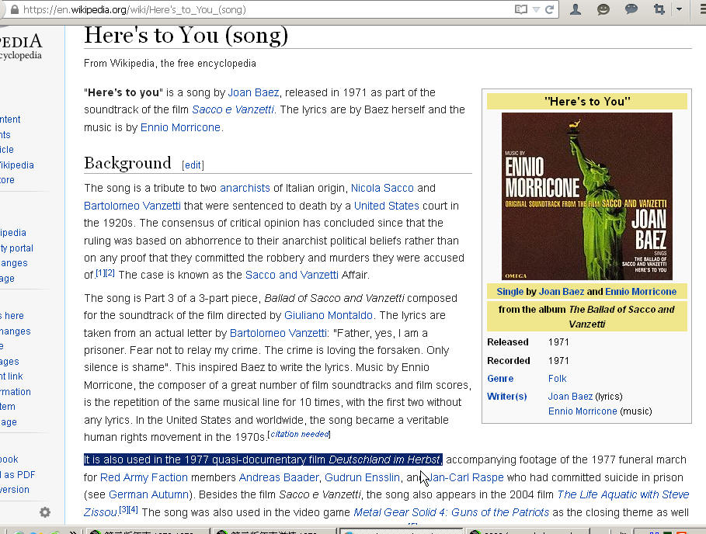Open the Genre label link in infobox

pos(500,378)
